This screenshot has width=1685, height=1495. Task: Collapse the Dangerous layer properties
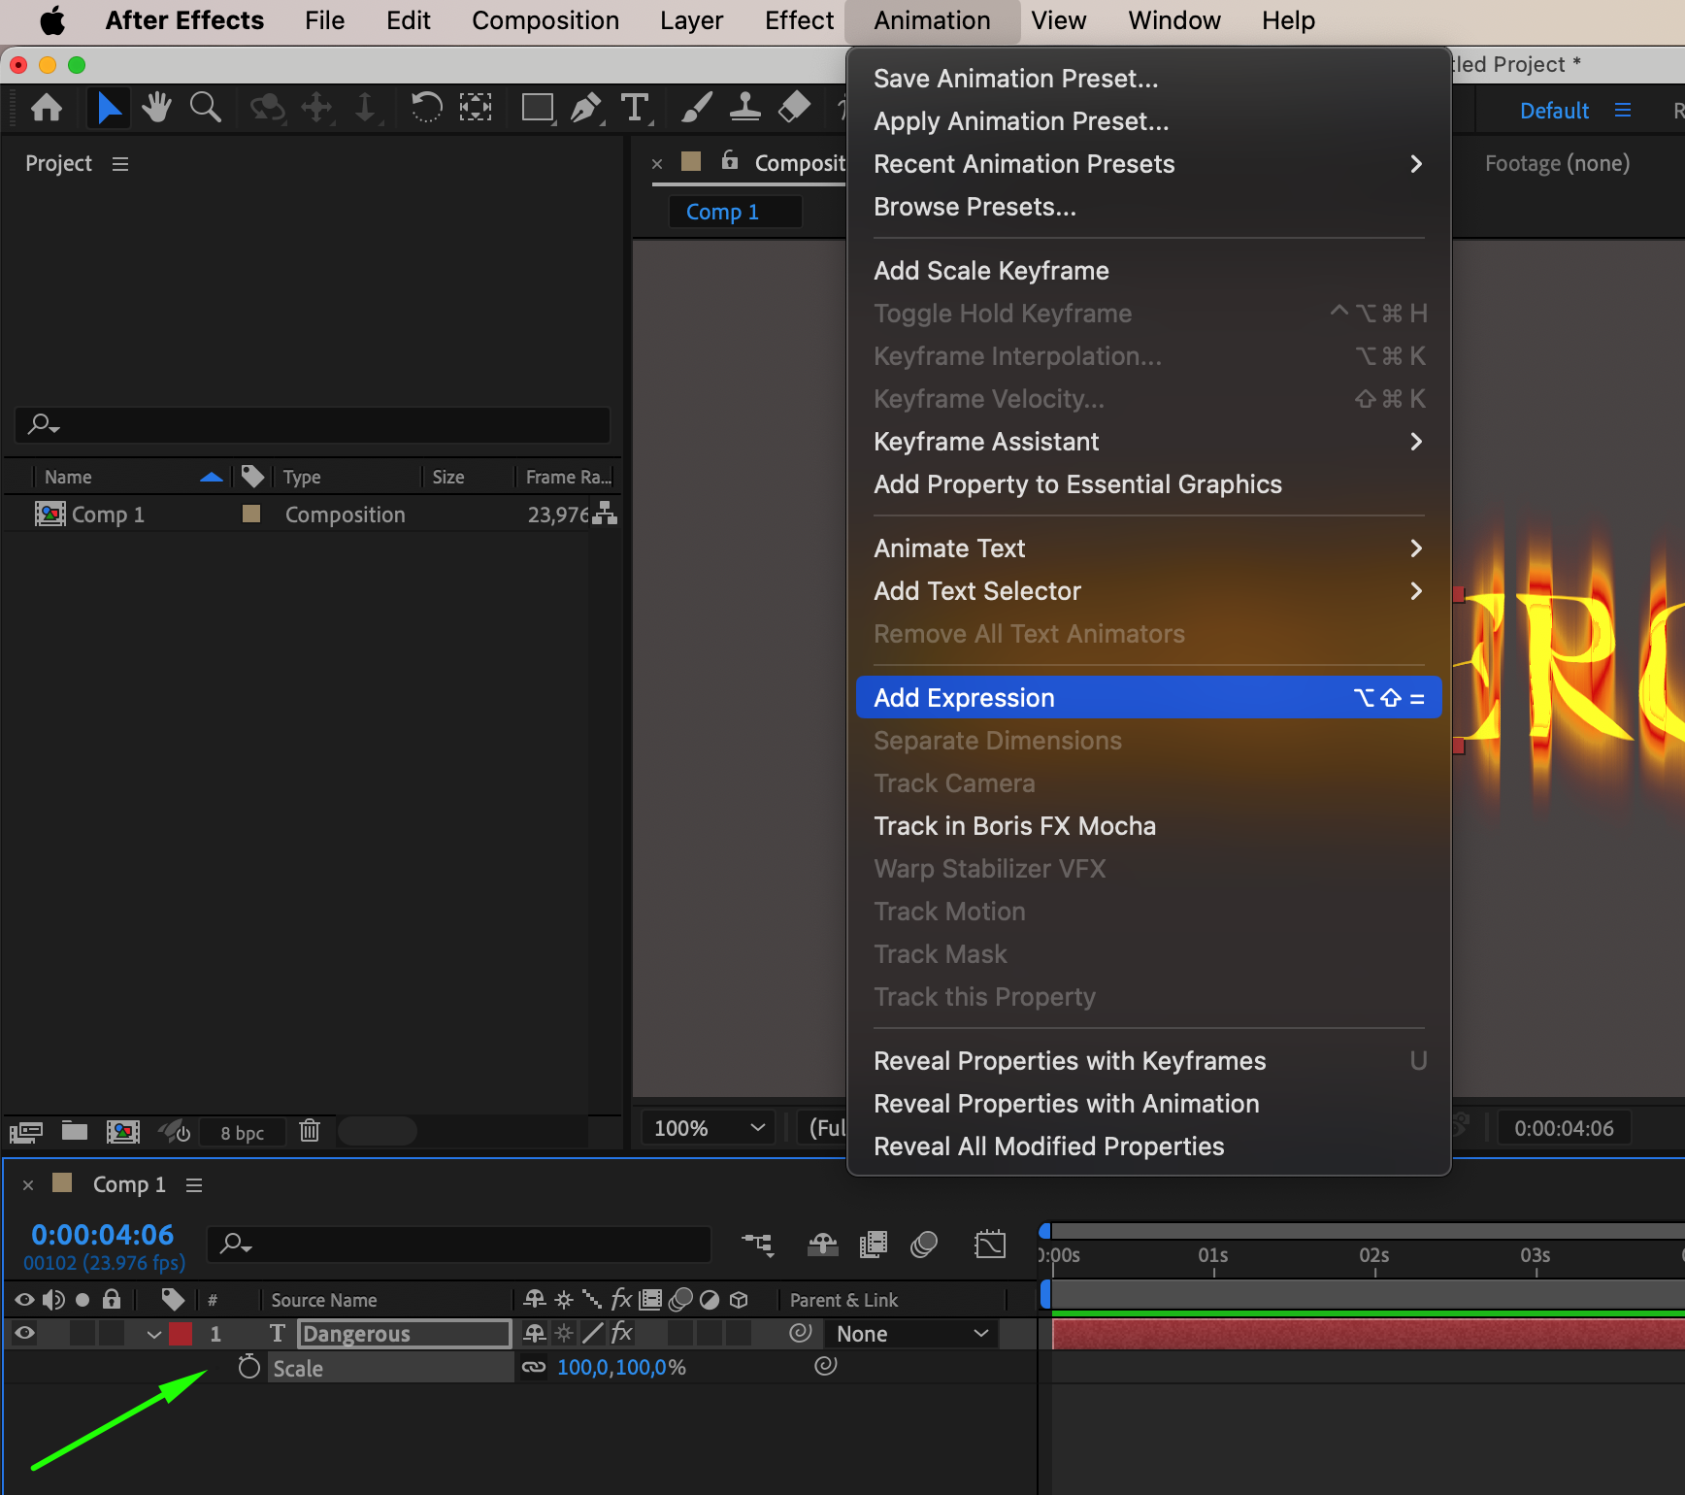coord(153,1334)
